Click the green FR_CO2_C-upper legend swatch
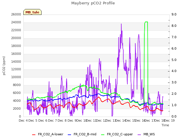The width and height of the screenshot is (187, 140). pos(103,135)
